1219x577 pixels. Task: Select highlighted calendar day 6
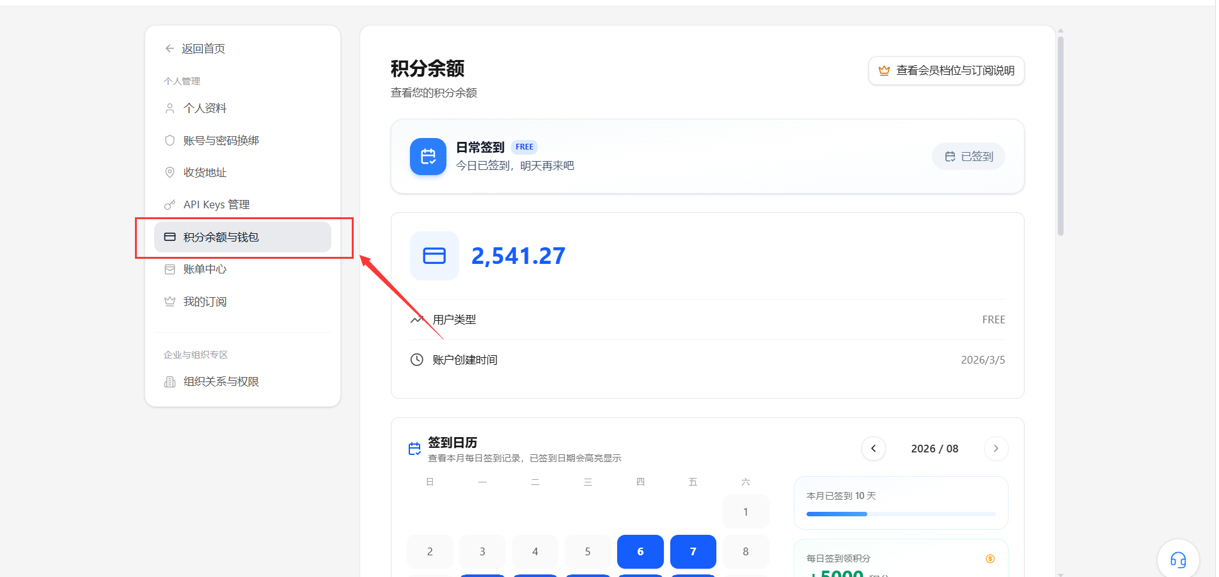point(640,551)
